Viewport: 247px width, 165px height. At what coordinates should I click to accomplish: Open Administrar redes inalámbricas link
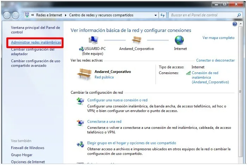(36, 42)
